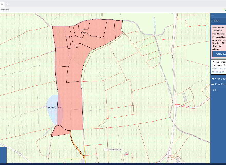
Task: Click the Back text in sidebar
Action: point(216,21)
